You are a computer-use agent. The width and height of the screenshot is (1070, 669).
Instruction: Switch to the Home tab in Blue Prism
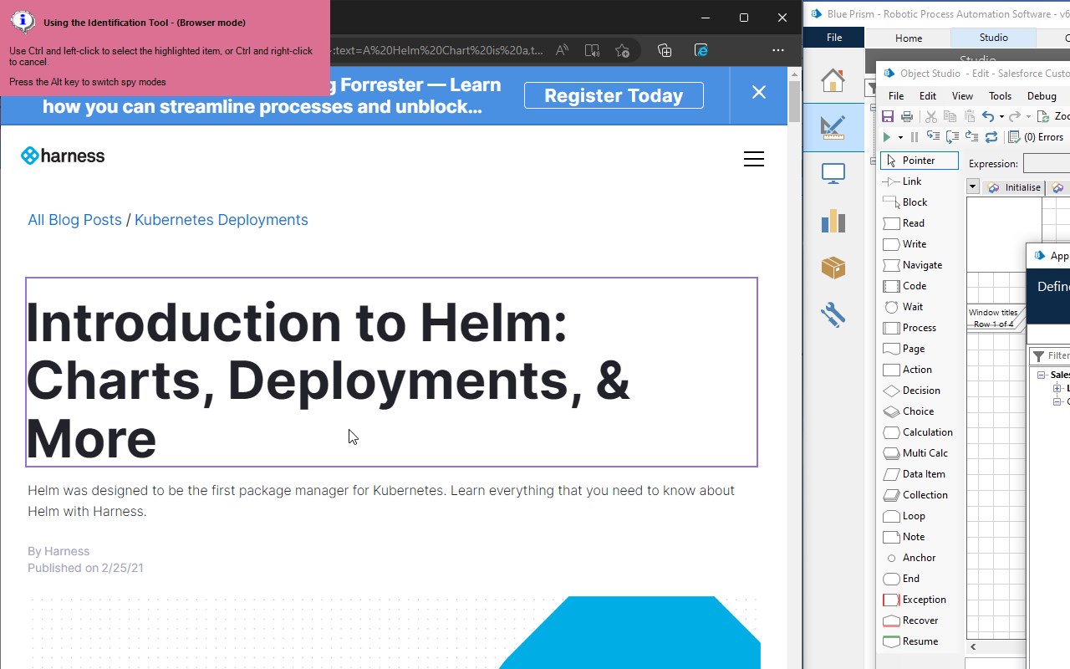[x=909, y=38]
